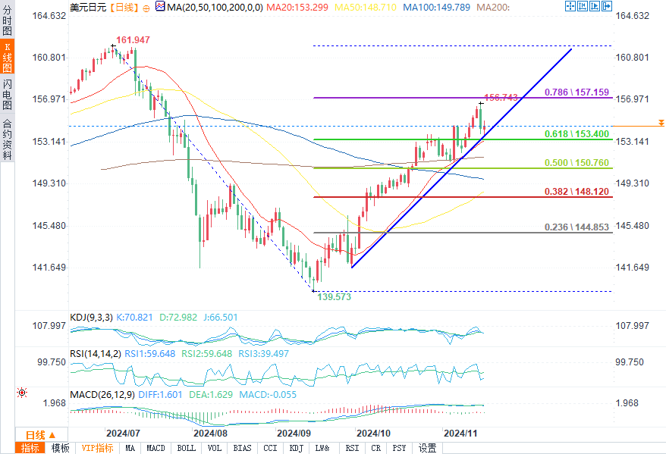Click the orange circle icon beside 日线
Image resolution: width=666 pixels, height=454 pixels.
pos(146,8)
